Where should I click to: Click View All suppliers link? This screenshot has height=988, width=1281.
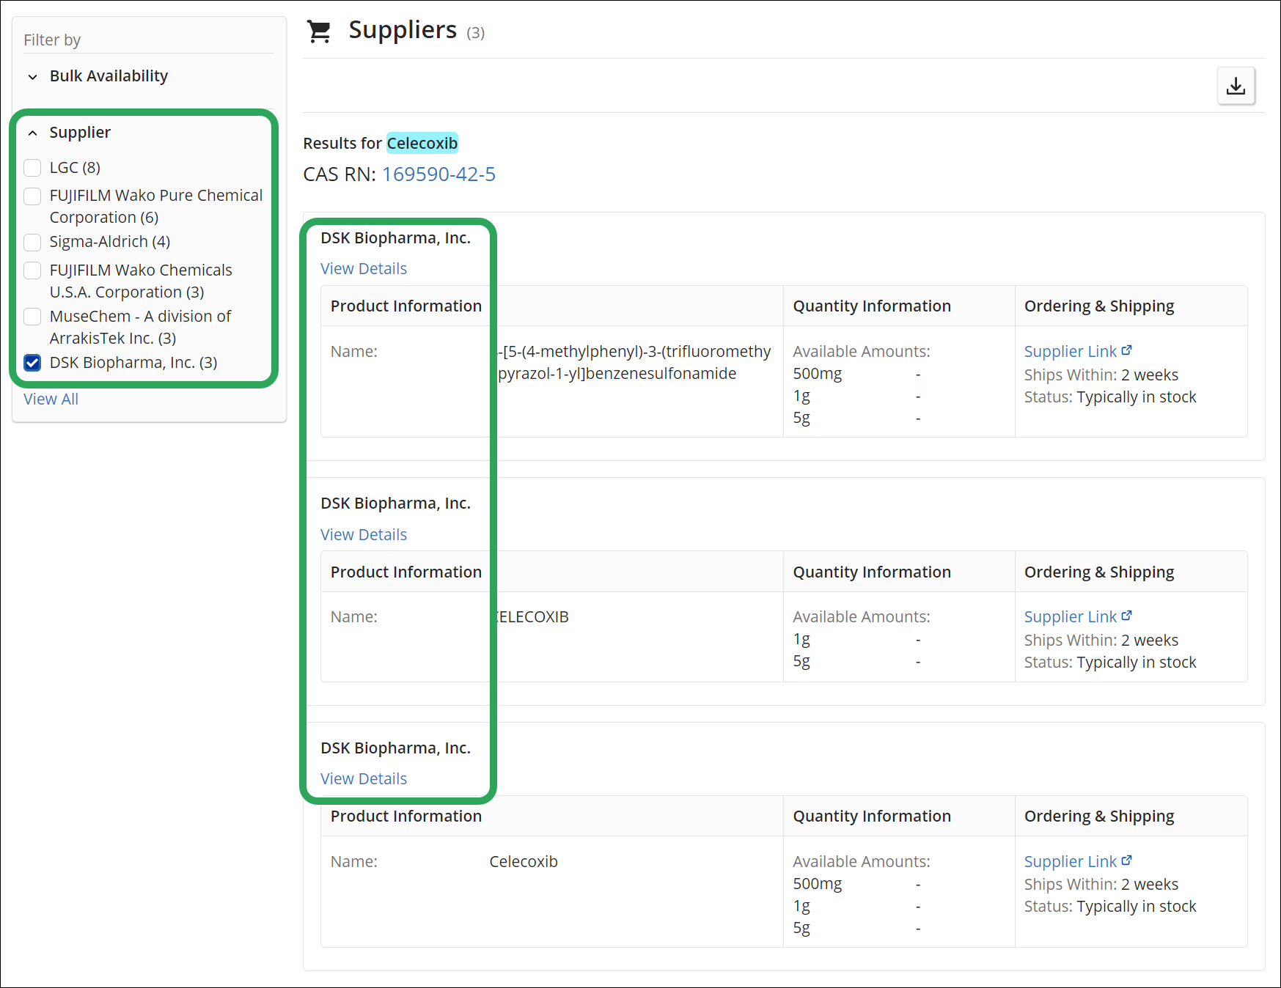pyautogui.click(x=51, y=399)
